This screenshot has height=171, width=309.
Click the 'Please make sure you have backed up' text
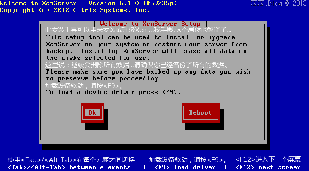click(148, 75)
